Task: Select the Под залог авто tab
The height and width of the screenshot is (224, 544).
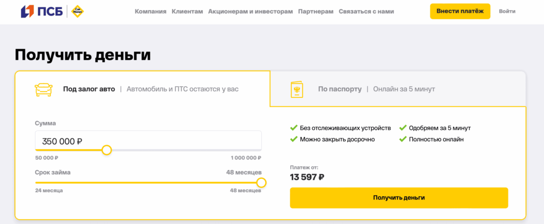Action: pos(89,89)
